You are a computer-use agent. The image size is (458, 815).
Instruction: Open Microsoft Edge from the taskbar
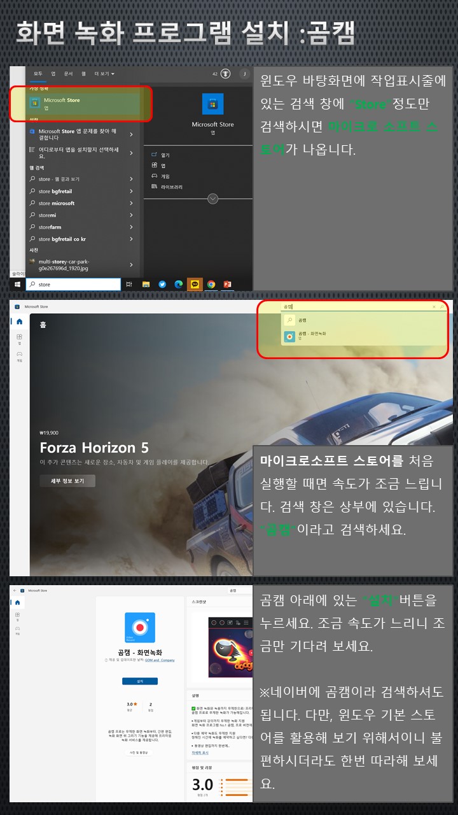(x=179, y=285)
